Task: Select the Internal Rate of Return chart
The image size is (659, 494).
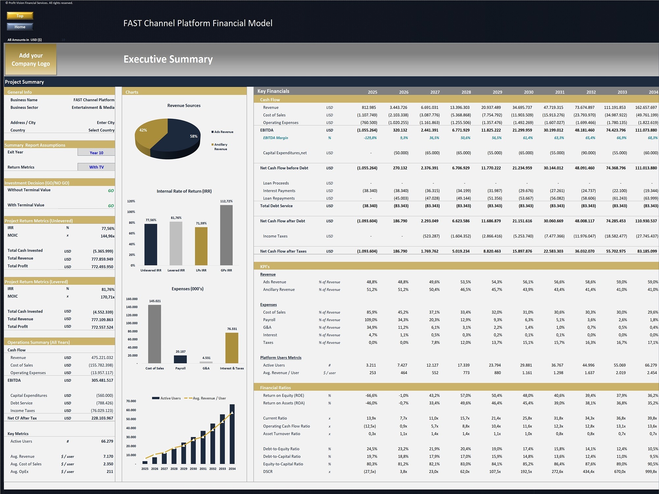Action: pyautogui.click(x=184, y=231)
